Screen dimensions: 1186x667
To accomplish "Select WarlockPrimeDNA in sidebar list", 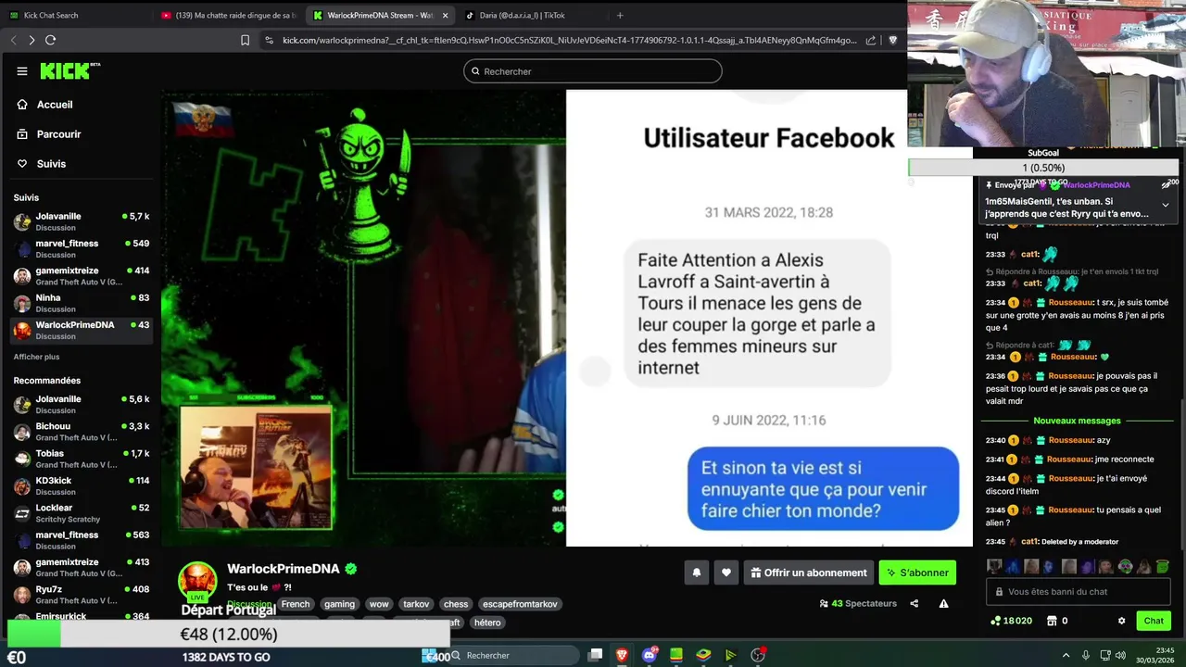I will pyautogui.click(x=82, y=330).
